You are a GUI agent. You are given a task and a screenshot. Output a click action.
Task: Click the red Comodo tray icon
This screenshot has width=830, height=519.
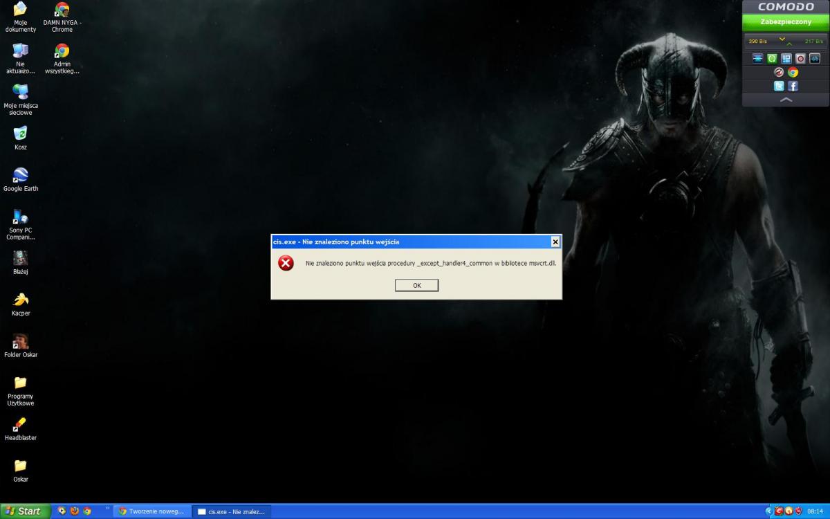click(x=779, y=511)
